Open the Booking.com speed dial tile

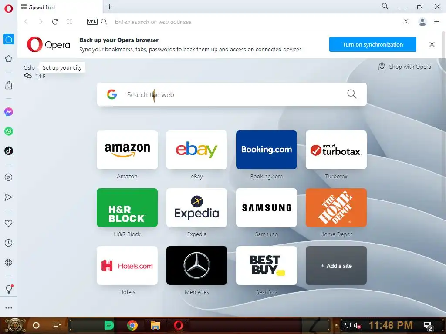click(x=267, y=150)
